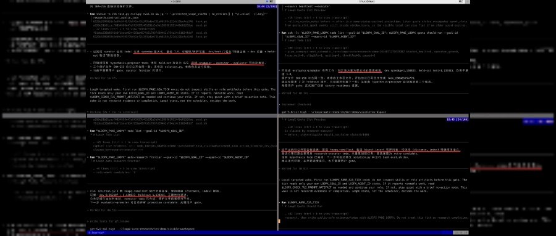Click the 'solution.py:3 … heapq.nsmallest' summary line
Image resolution: width=556 pixels, height=236 pixels.
tap(155, 191)
